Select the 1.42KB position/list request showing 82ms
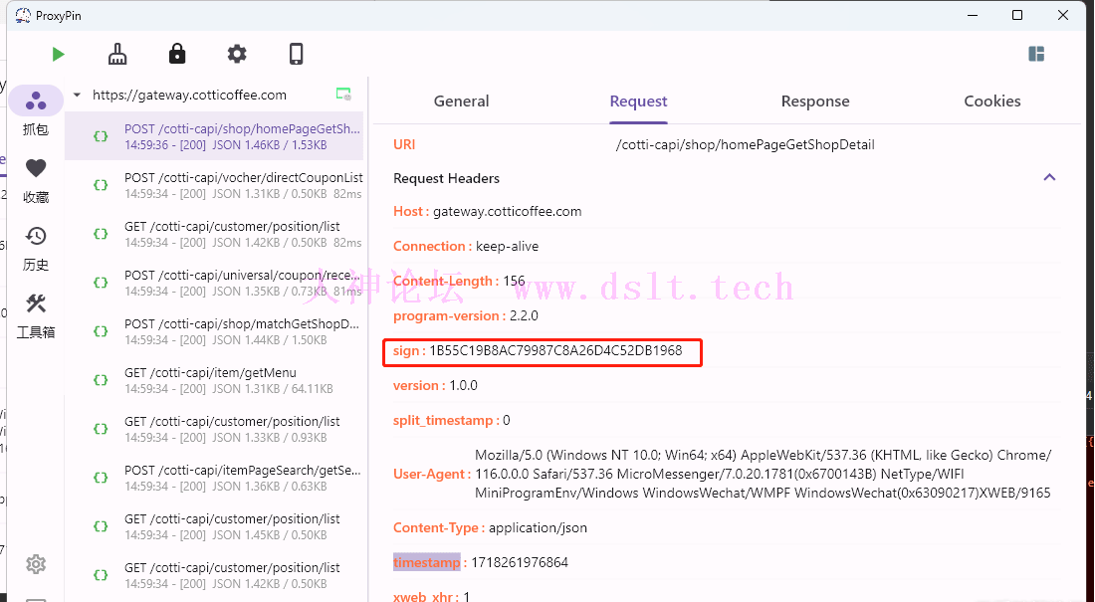 pyautogui.click(x=216, y=234)
